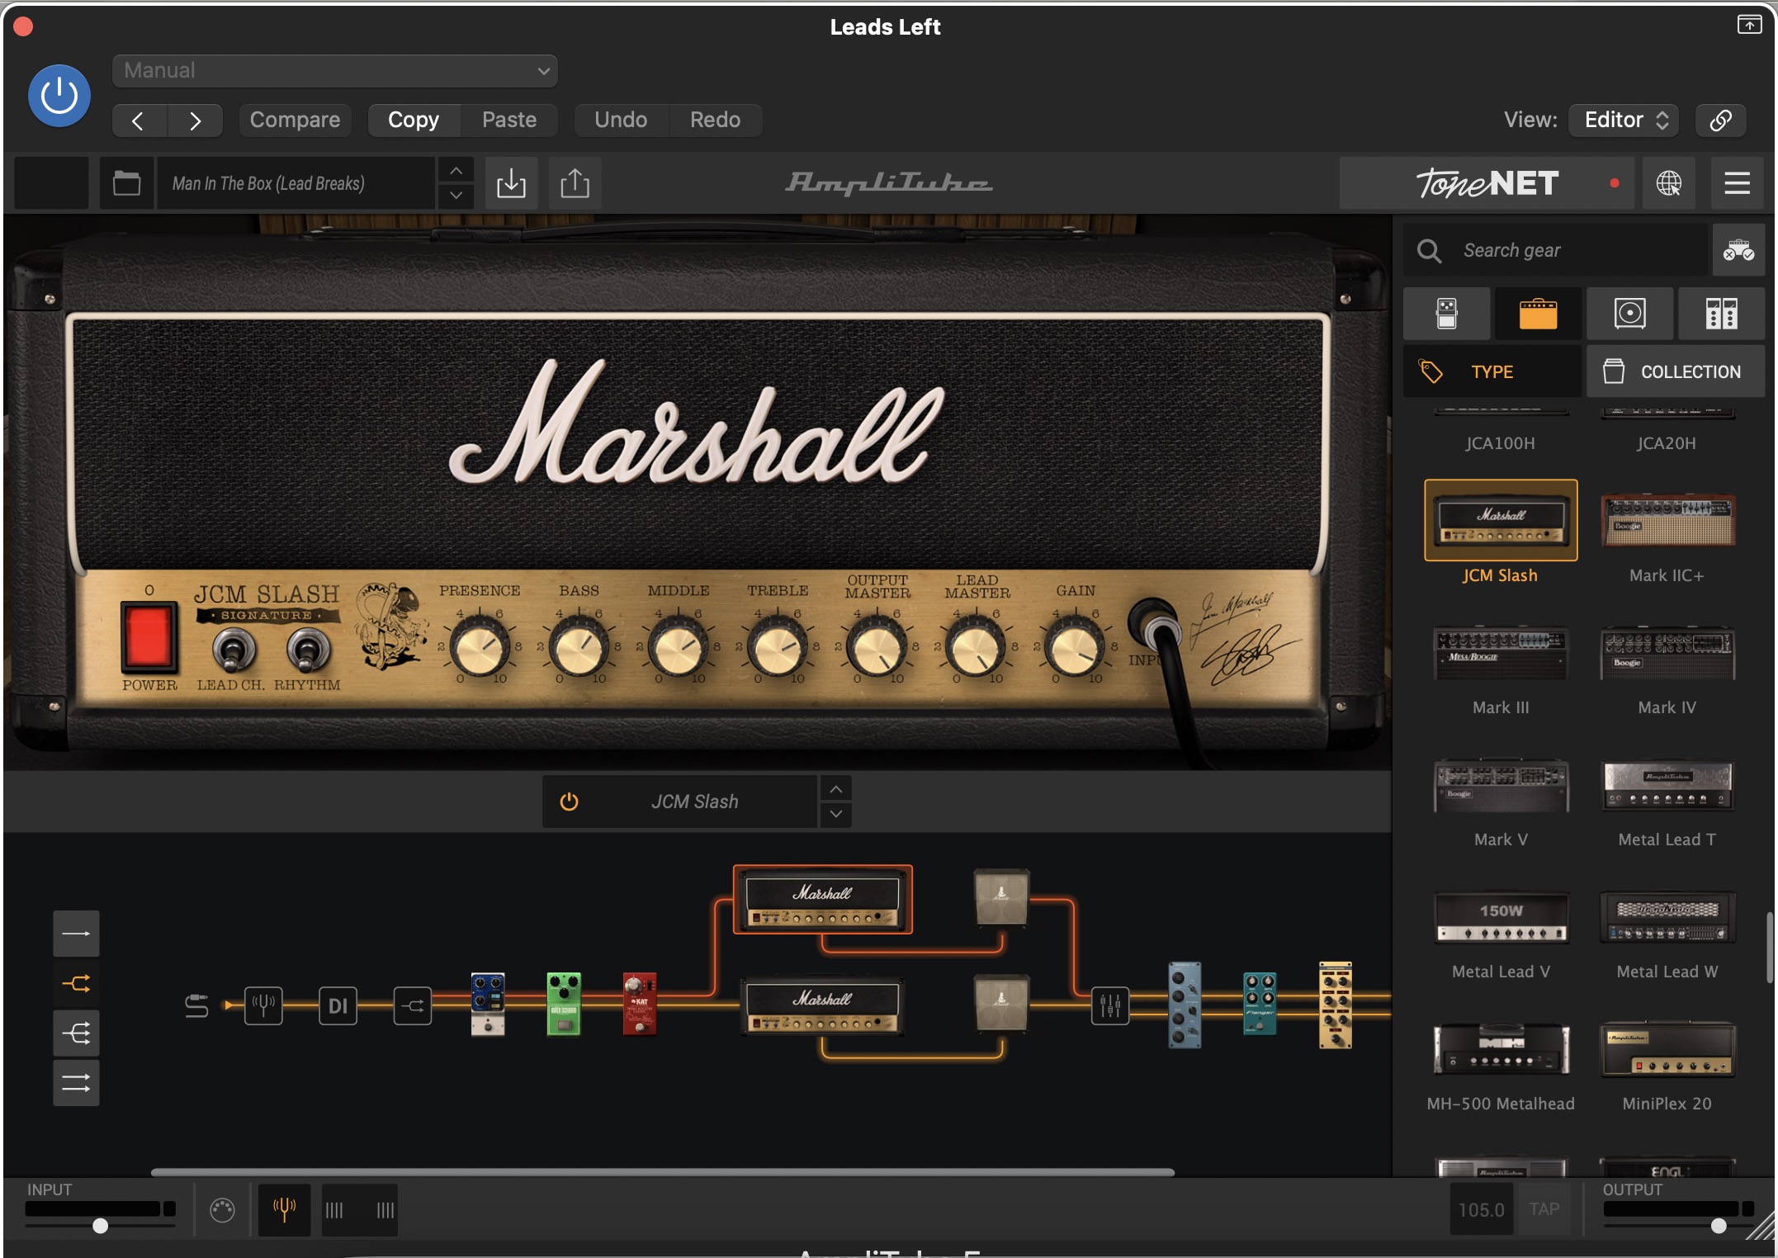Click the Copy button
This screenshot has width=1778, height=1258.
(414, 121)
